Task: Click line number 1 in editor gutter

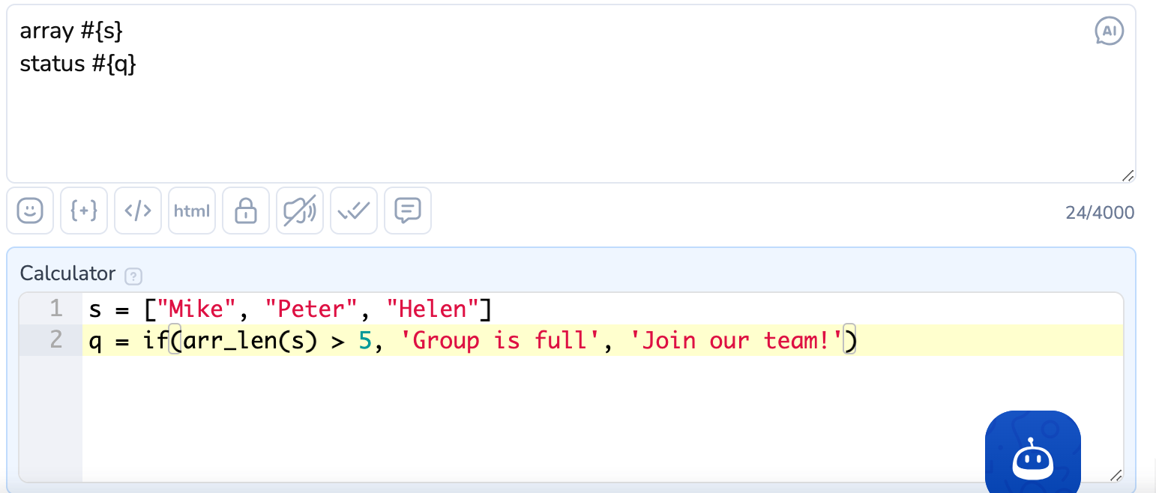Action: 55,309
